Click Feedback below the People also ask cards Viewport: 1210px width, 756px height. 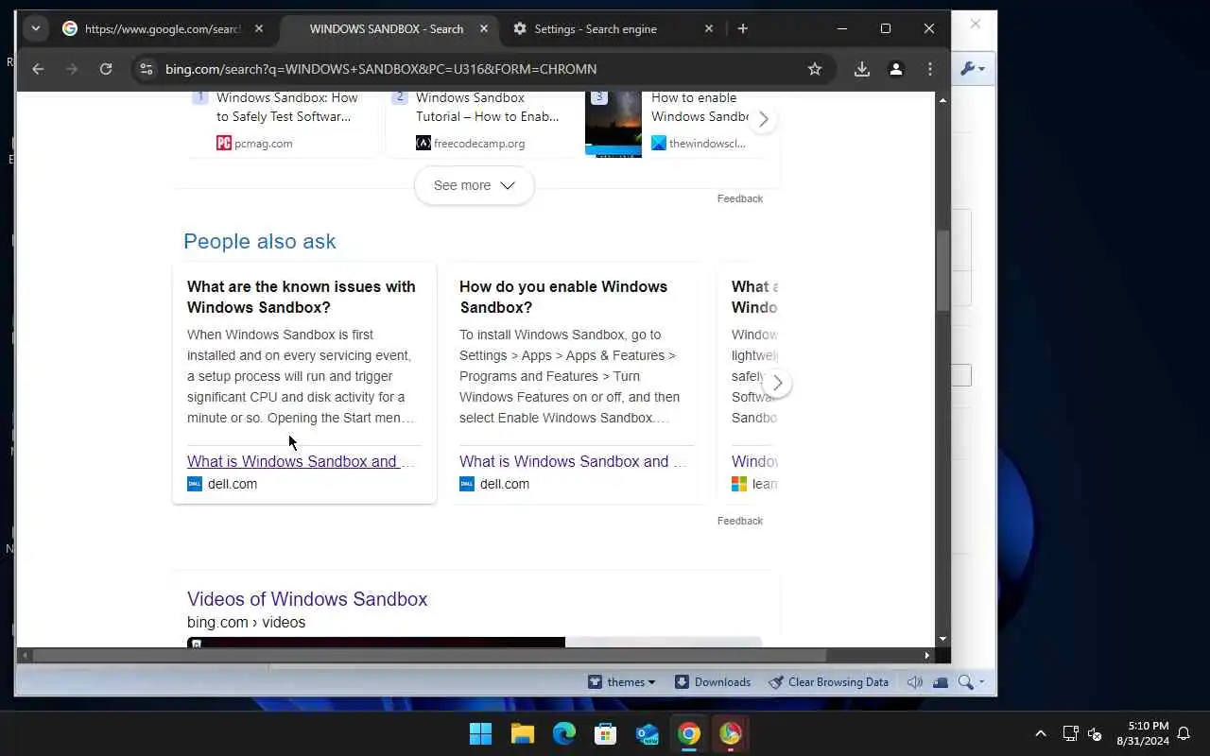740,521
